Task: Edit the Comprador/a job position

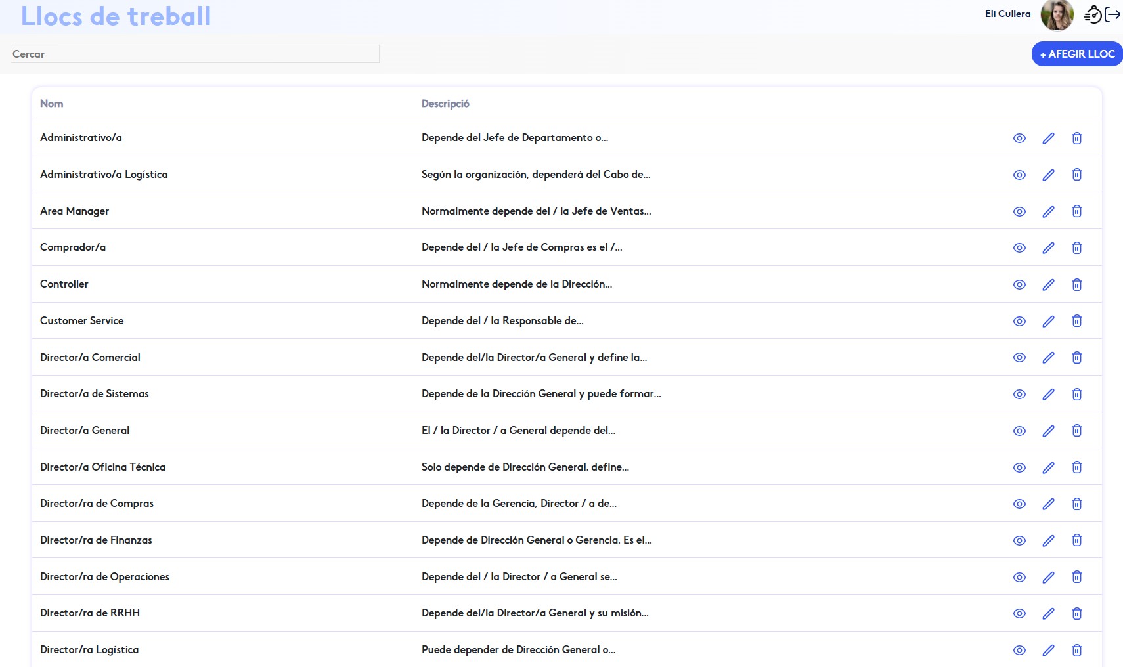Action: point(1048,247)
